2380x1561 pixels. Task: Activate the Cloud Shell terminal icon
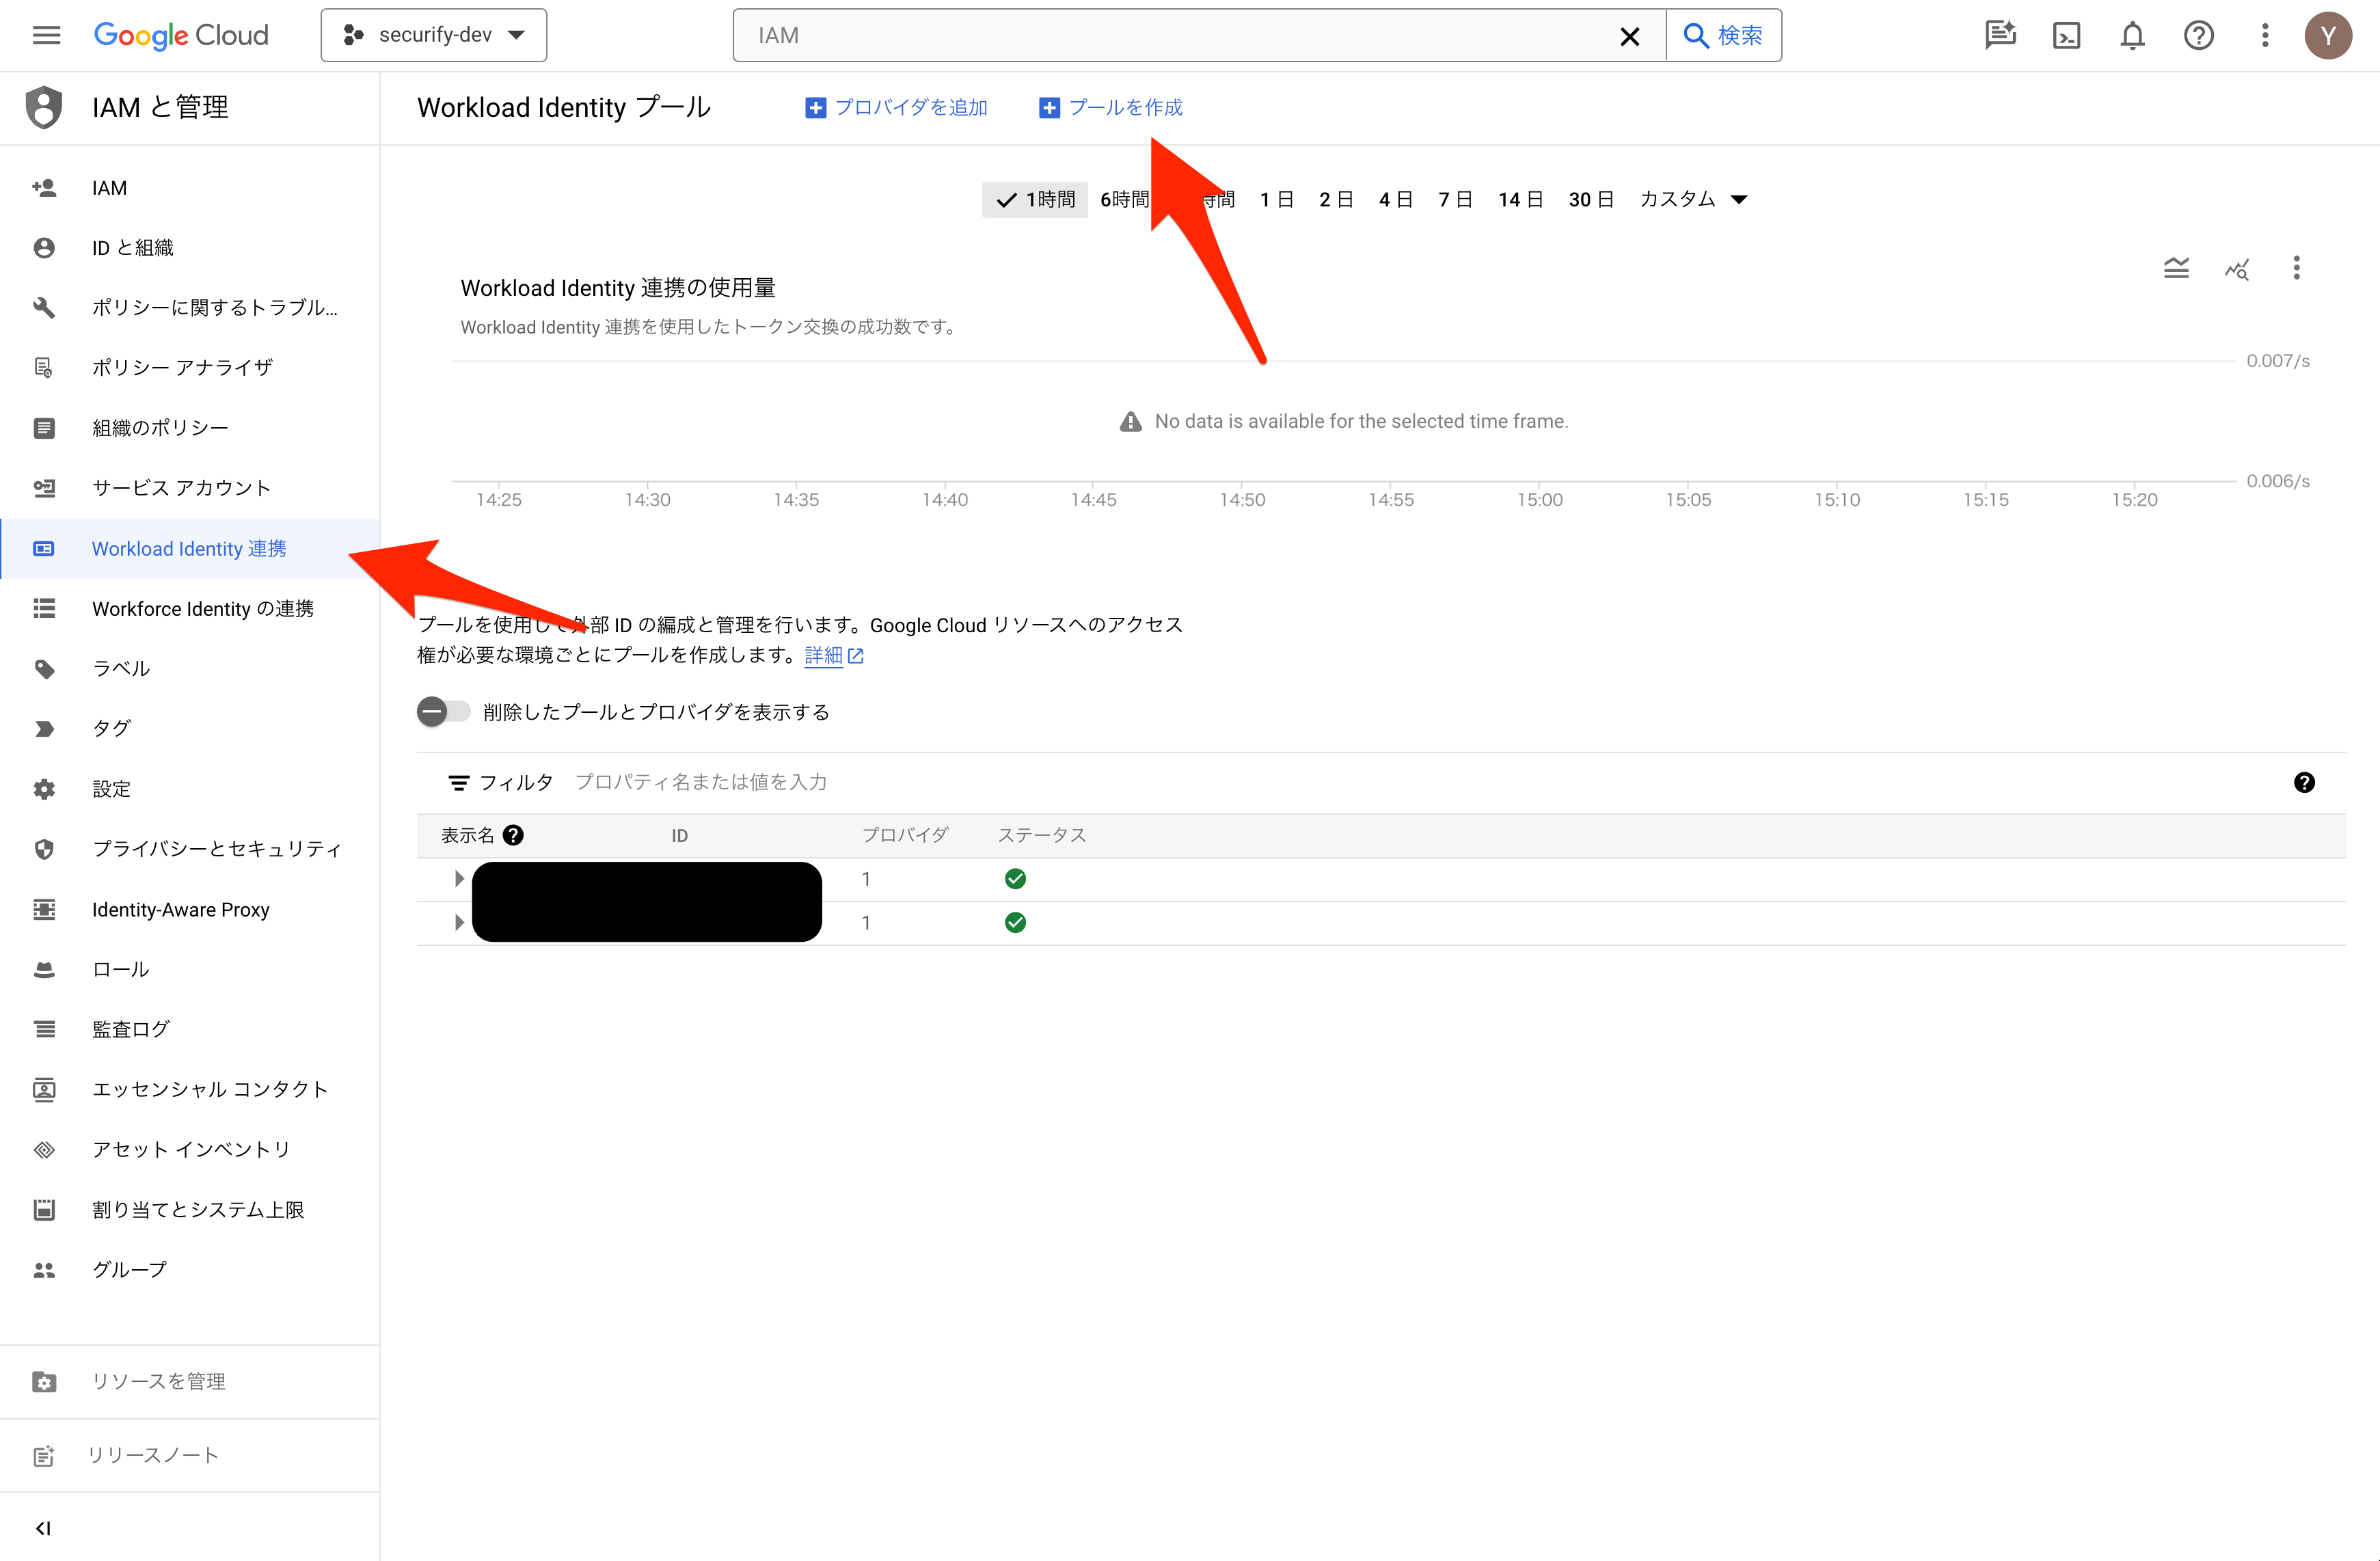coord(2066,36)
